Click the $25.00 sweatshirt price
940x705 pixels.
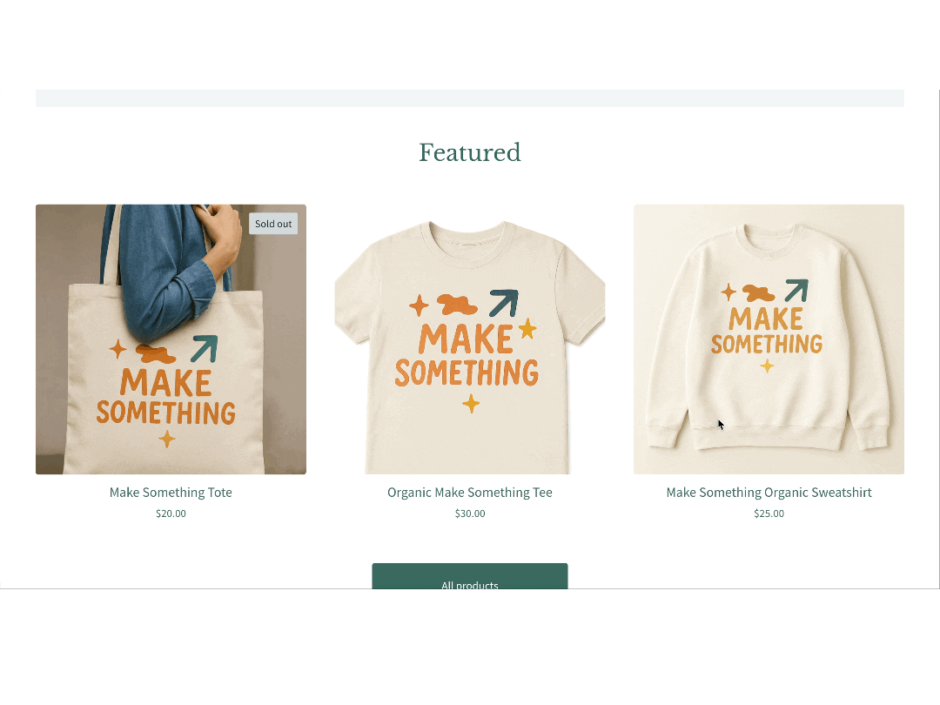coord(769,514)
